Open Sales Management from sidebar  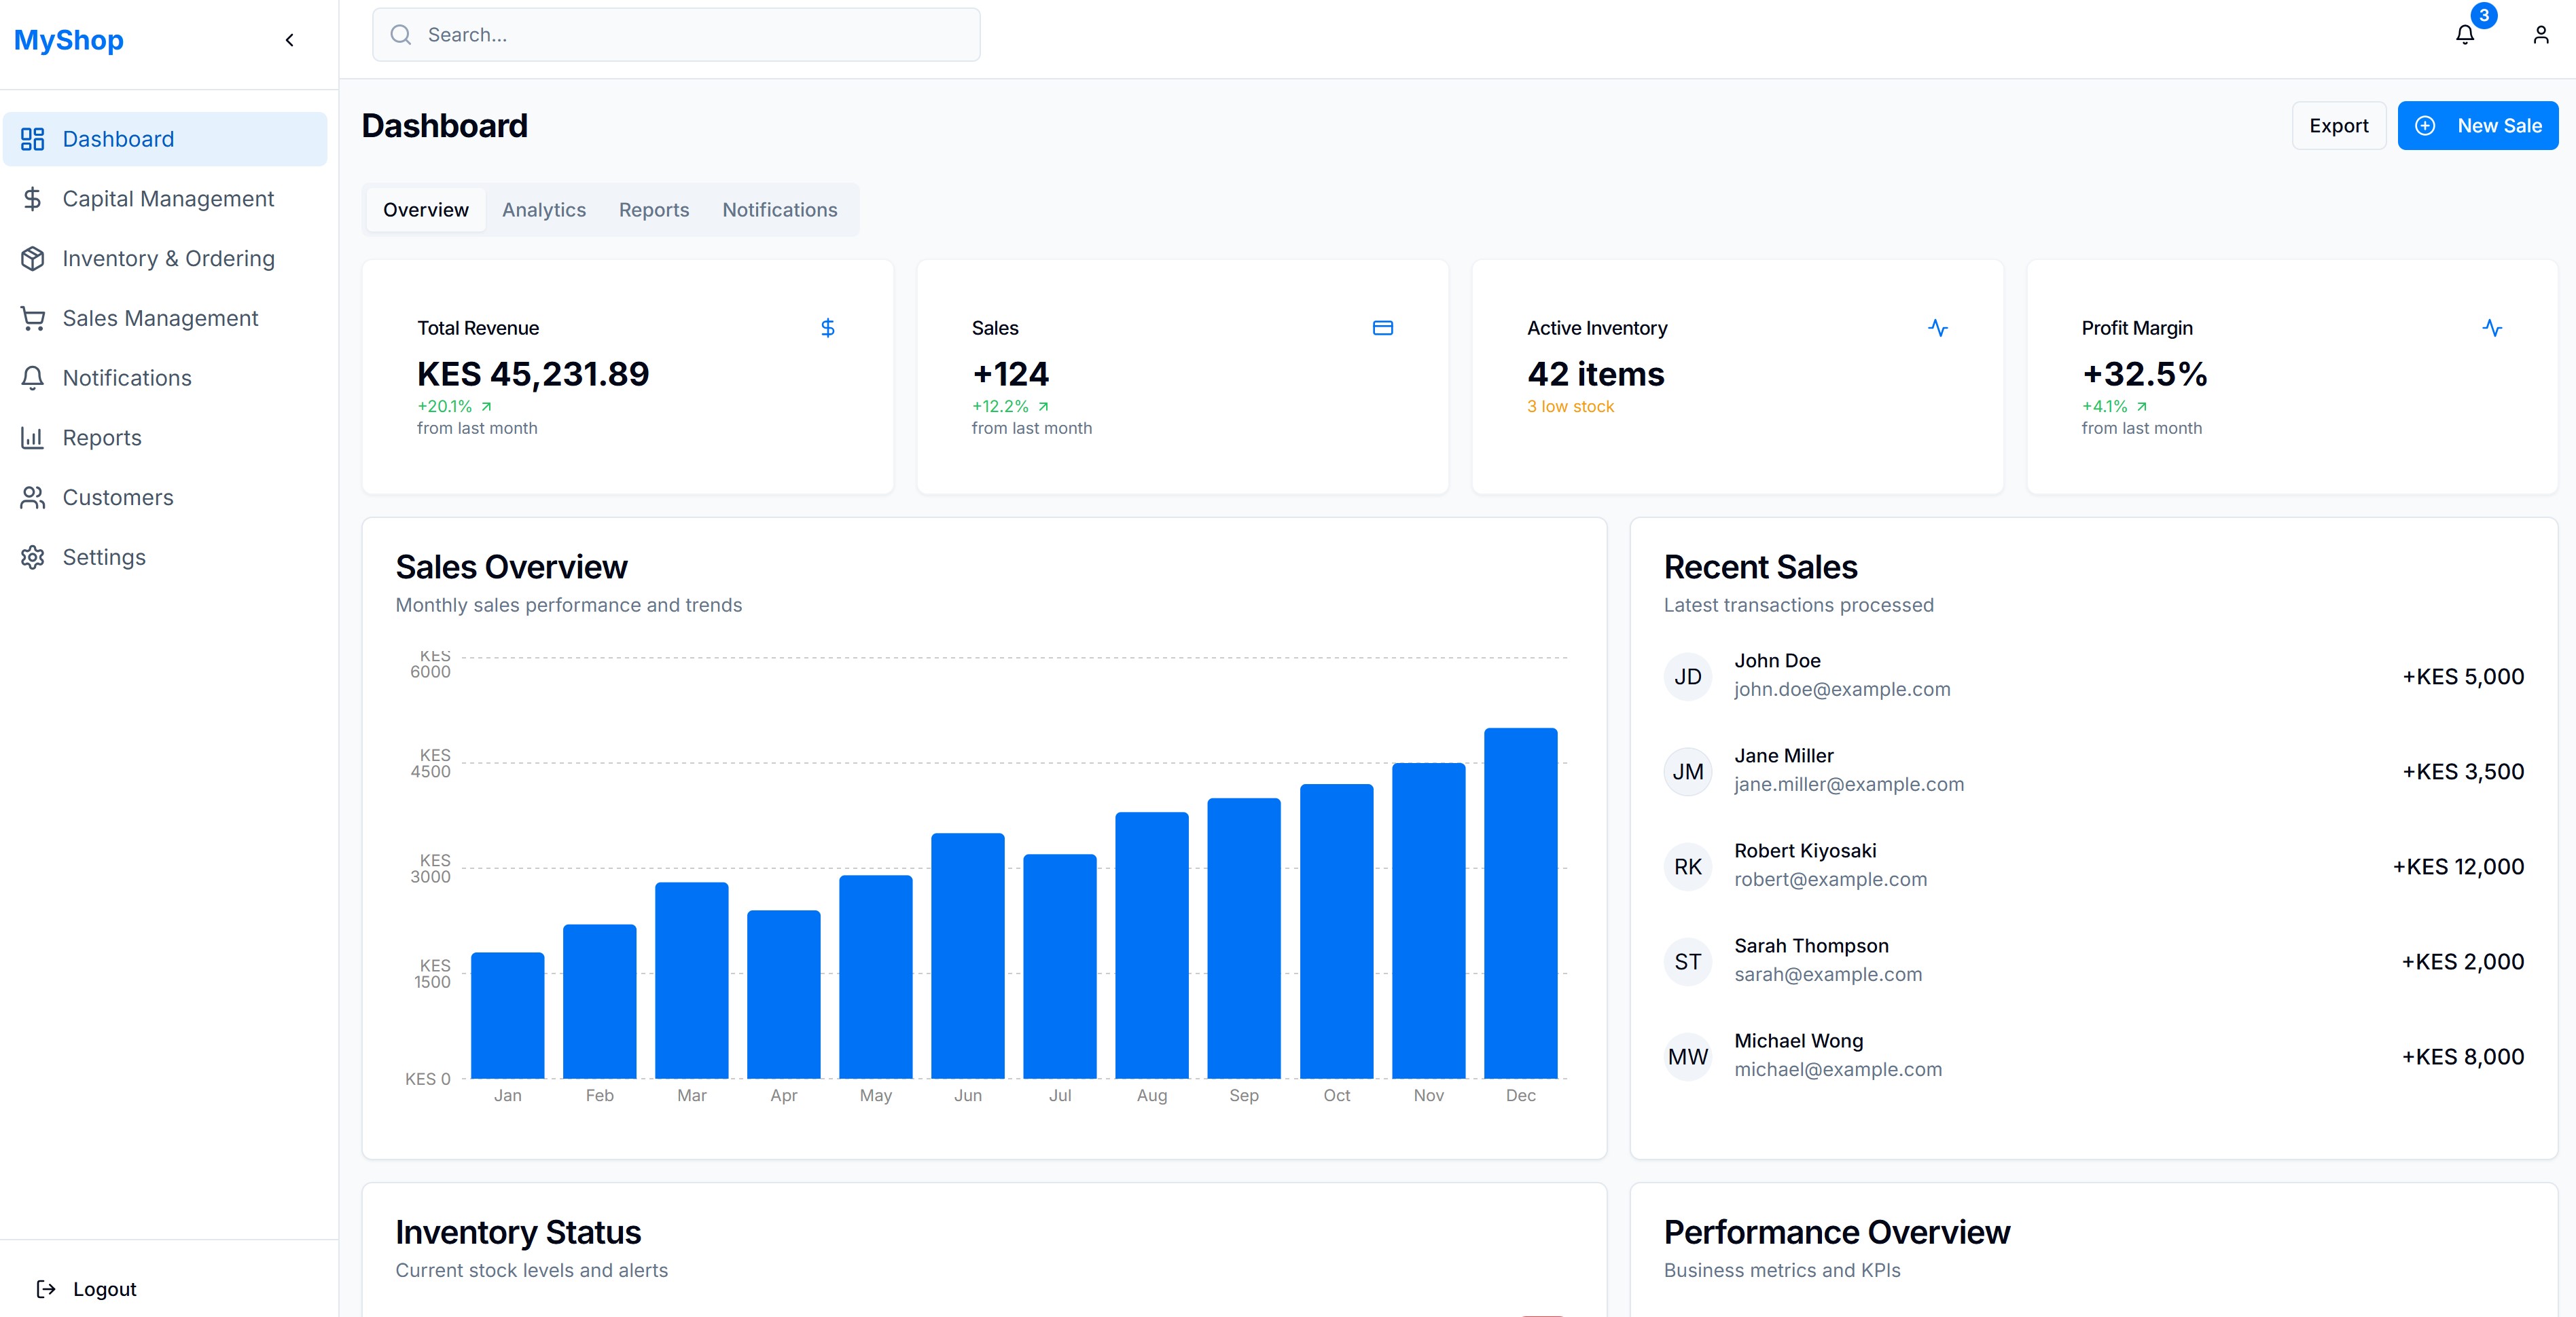tap(160, 318)
